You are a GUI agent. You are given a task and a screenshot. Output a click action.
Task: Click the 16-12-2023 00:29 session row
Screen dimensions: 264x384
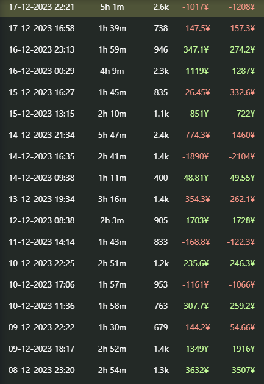132,71
